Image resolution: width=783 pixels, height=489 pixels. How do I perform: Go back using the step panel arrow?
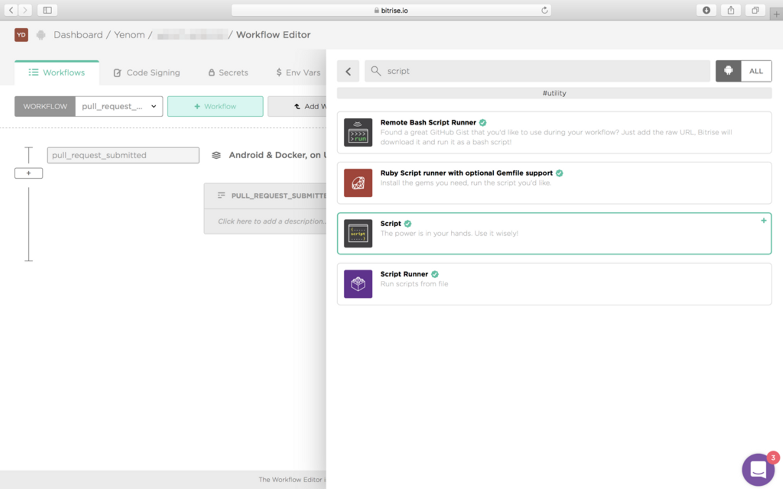pos(348,71)
